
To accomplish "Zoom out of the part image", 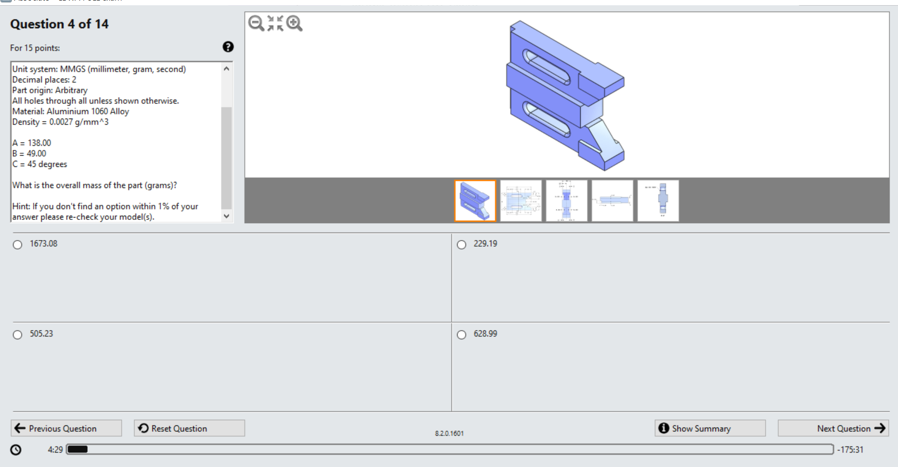I will tap(256, 23).
